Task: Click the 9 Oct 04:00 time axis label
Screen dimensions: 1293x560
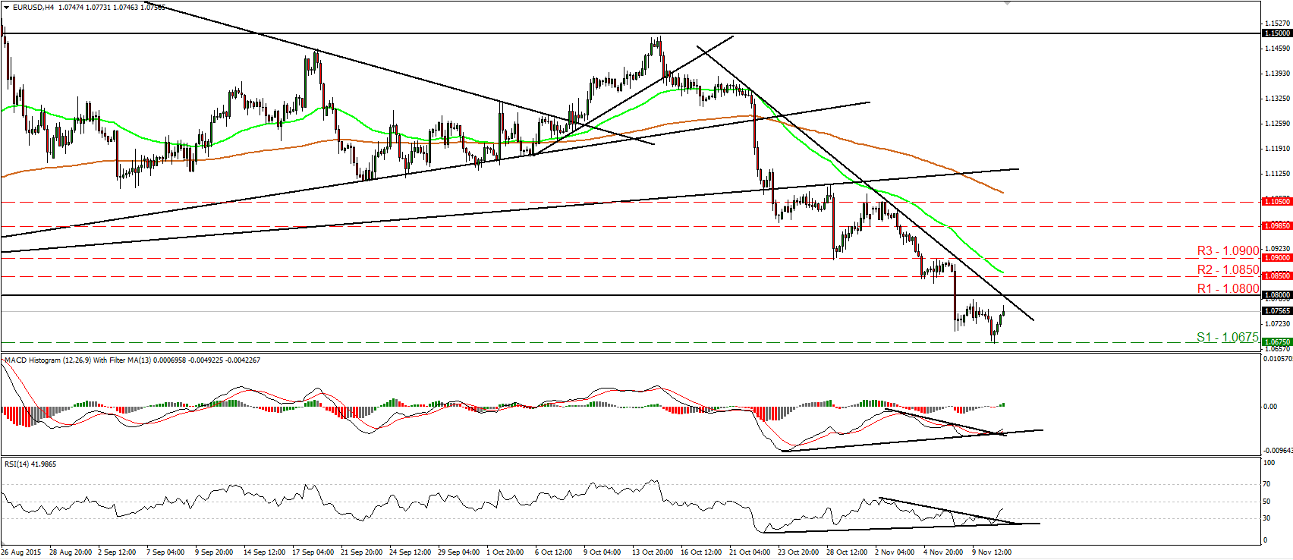Action: (602, 552)
